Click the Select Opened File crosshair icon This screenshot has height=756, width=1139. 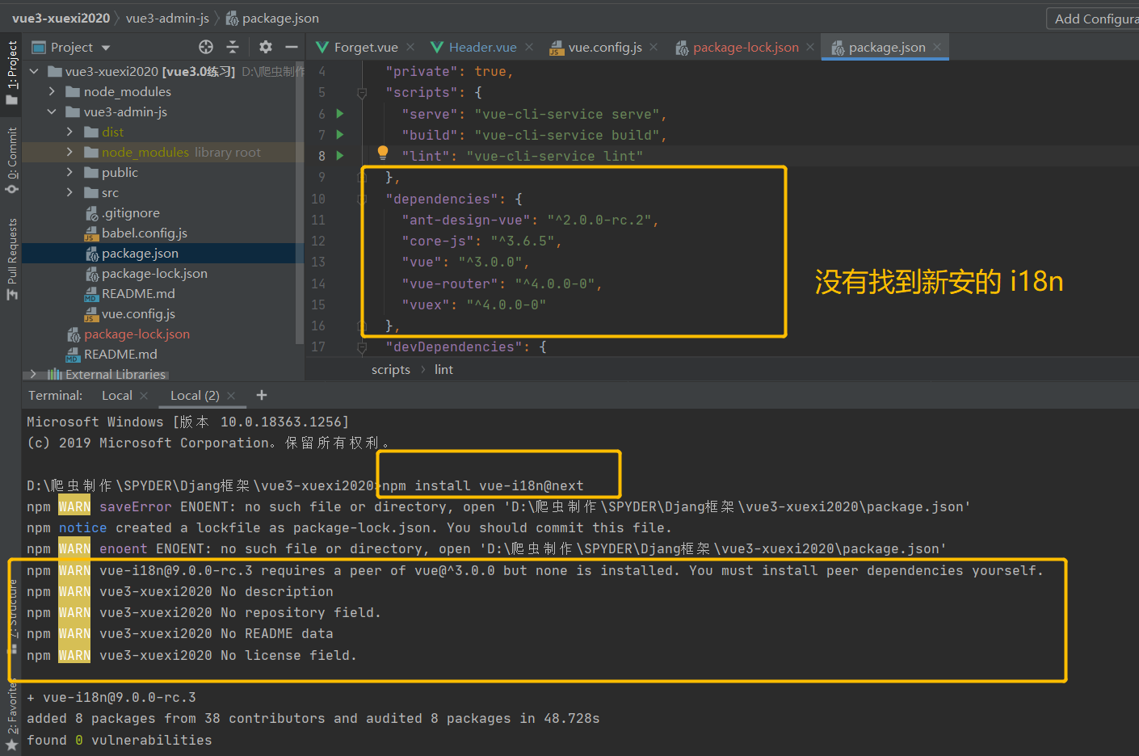pyautogui.click(x=205, y=47)
